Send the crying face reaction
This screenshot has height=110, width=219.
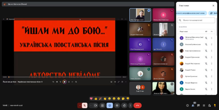(x=119, y=99)
